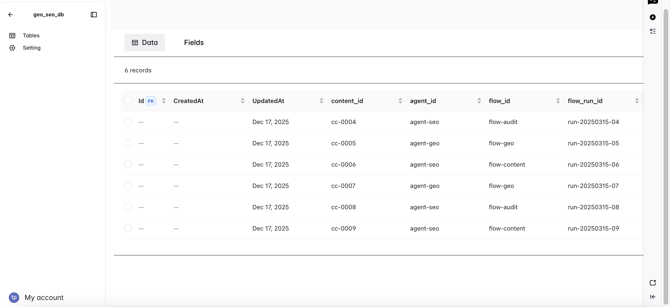Sort by the content_id column arrows
Image resolution: width=670 pixels, height=307 pixels.
pyautogui.click(x=400, y=101)
